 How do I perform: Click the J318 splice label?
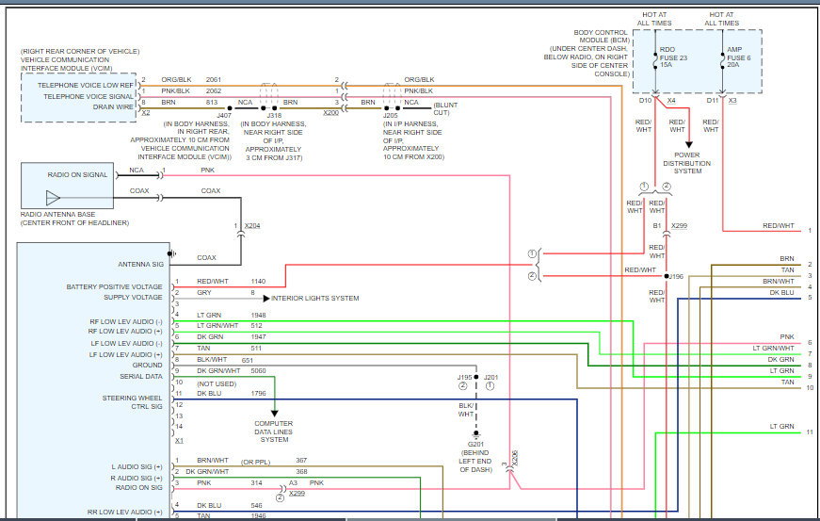click(x=274, y=116)
